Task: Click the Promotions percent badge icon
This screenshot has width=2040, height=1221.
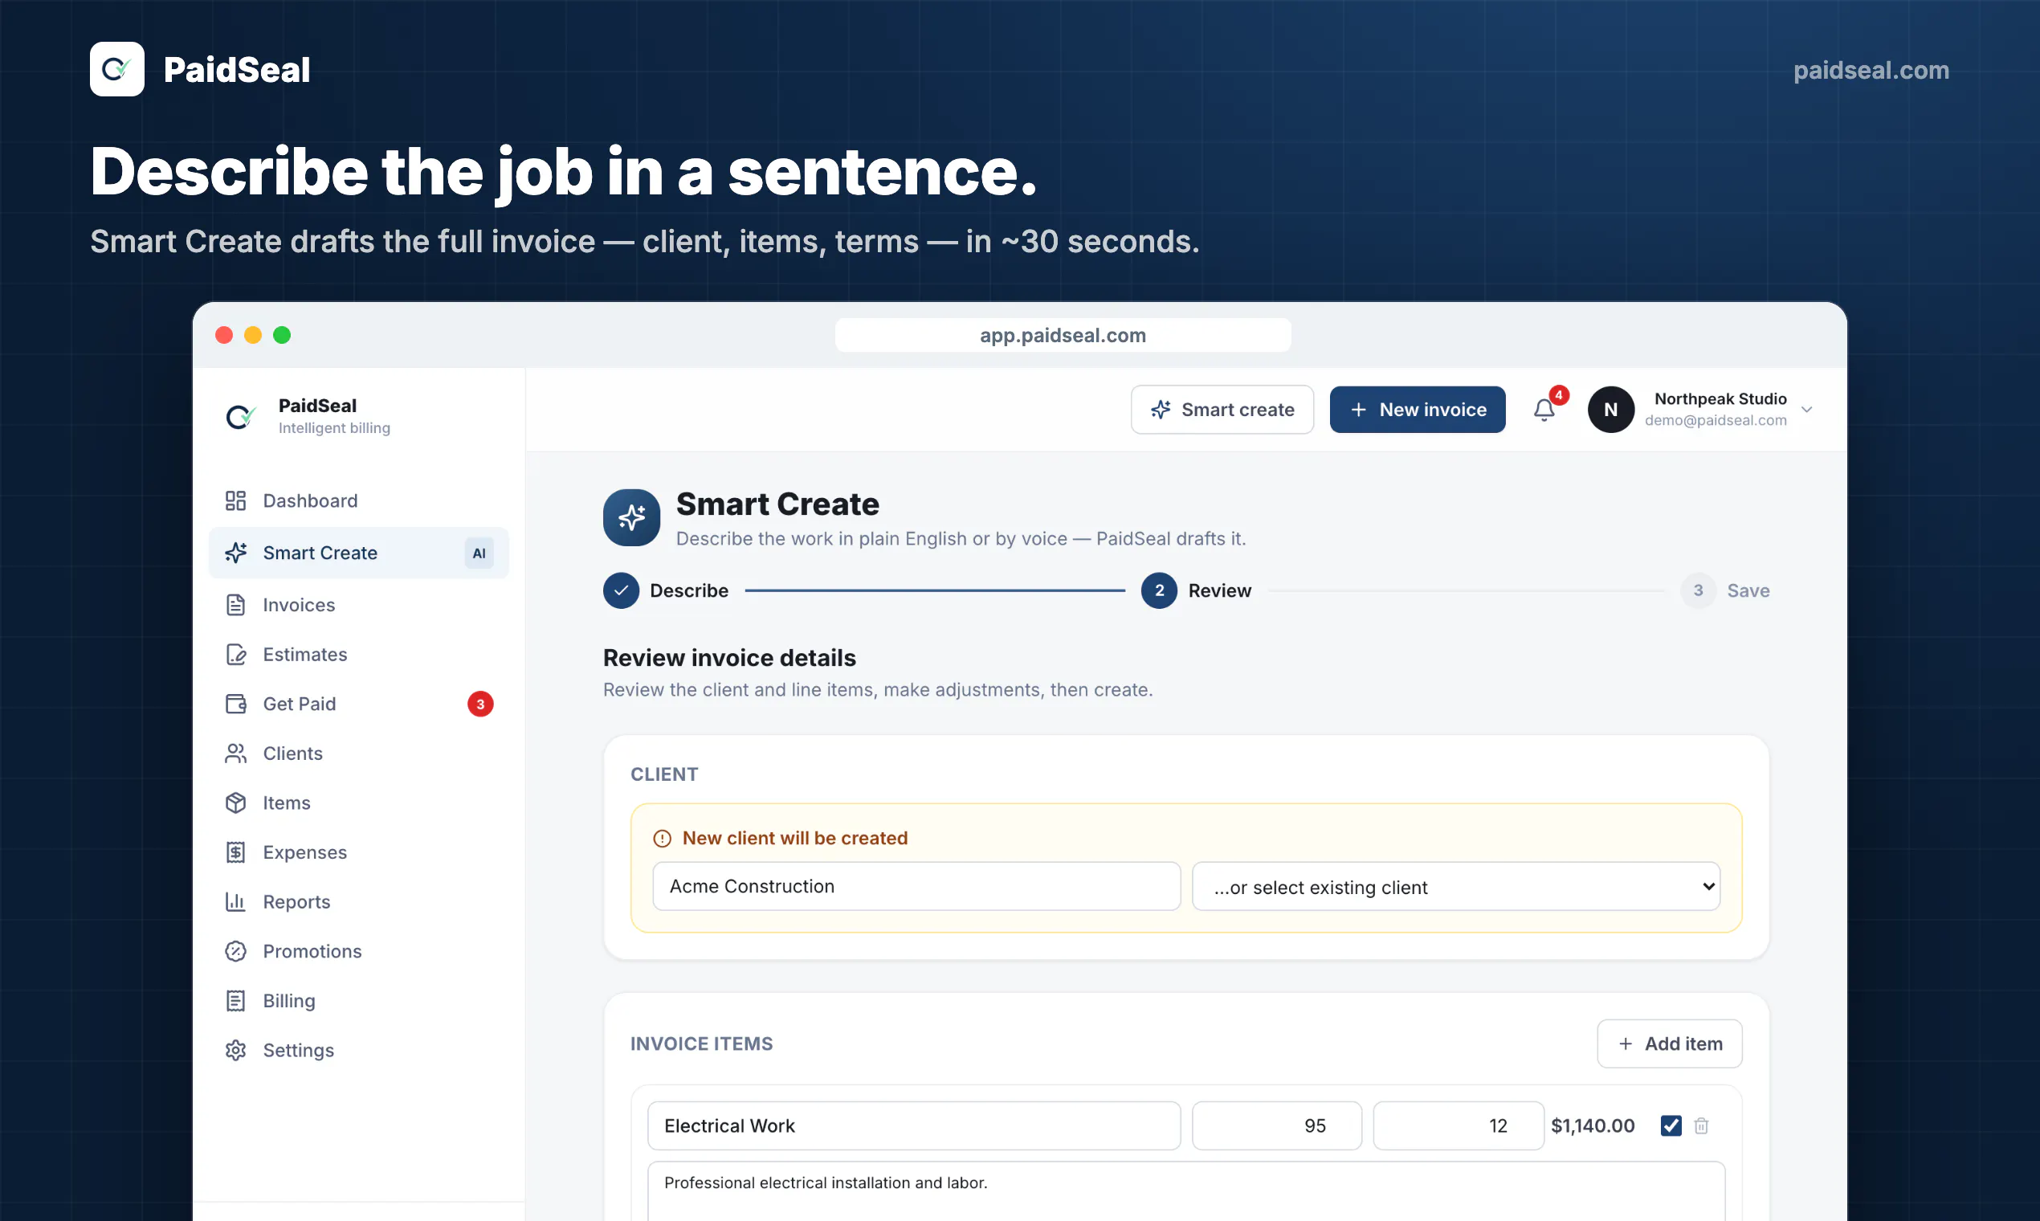Action: pyautogui.click(x=236, y=950)
